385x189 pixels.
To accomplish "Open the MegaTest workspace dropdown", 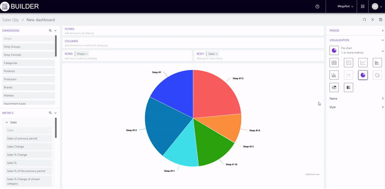I will pos(346,6).
